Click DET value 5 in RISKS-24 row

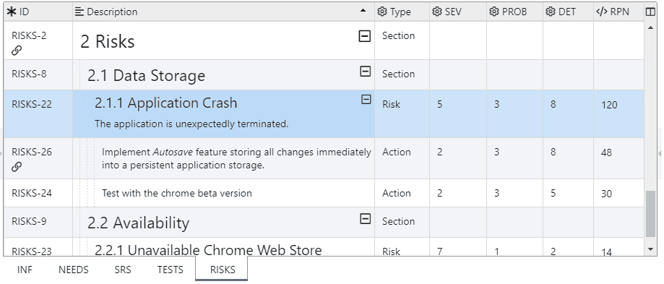pos(553,193)
